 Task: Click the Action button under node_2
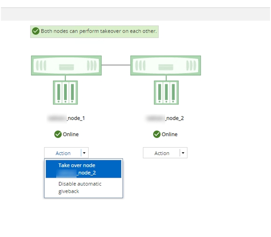coord(162,153)
